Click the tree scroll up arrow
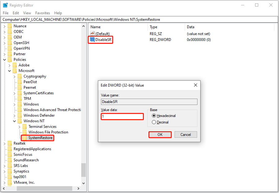 pyautogui.click(x=83, y=26)
